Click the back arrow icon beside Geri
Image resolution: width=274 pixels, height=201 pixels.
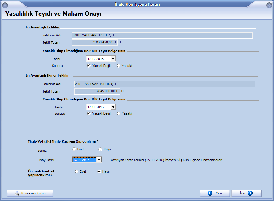[x=210, y=193]
